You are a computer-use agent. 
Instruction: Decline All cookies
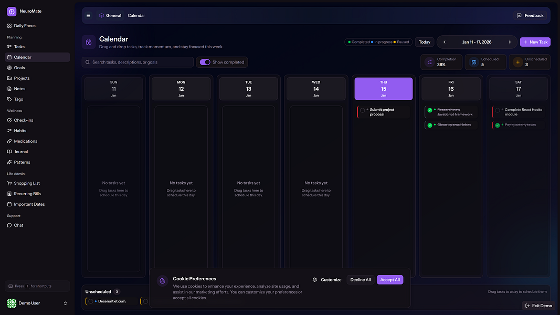[361, 280]
